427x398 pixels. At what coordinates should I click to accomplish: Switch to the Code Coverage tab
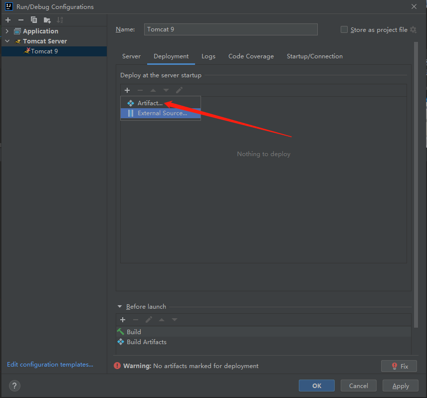(x=251, y=56)
